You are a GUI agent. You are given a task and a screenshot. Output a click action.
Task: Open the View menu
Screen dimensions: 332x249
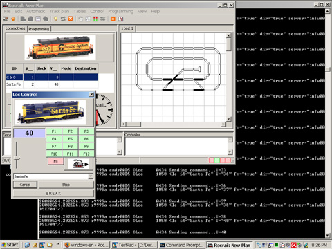[x=142, y=11]
